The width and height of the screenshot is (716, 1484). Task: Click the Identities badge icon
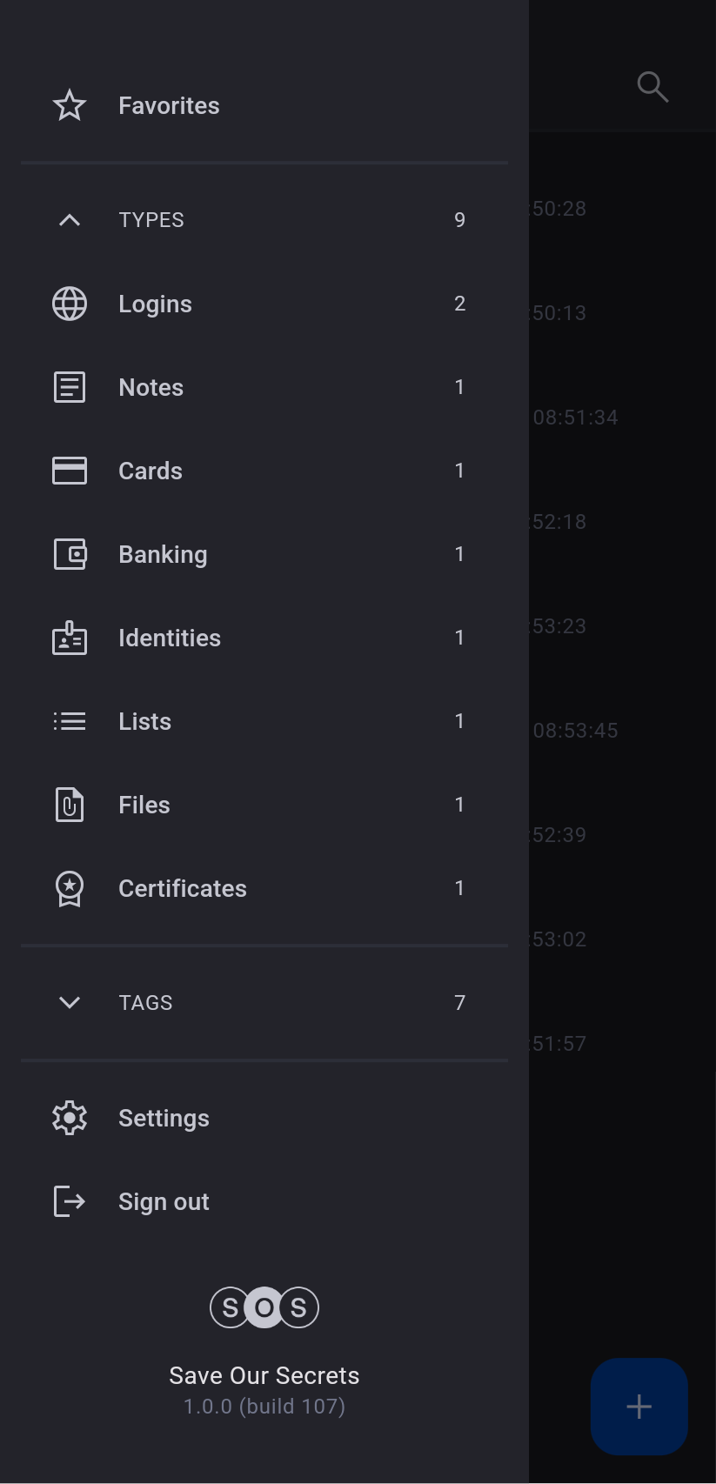(70, 638)
